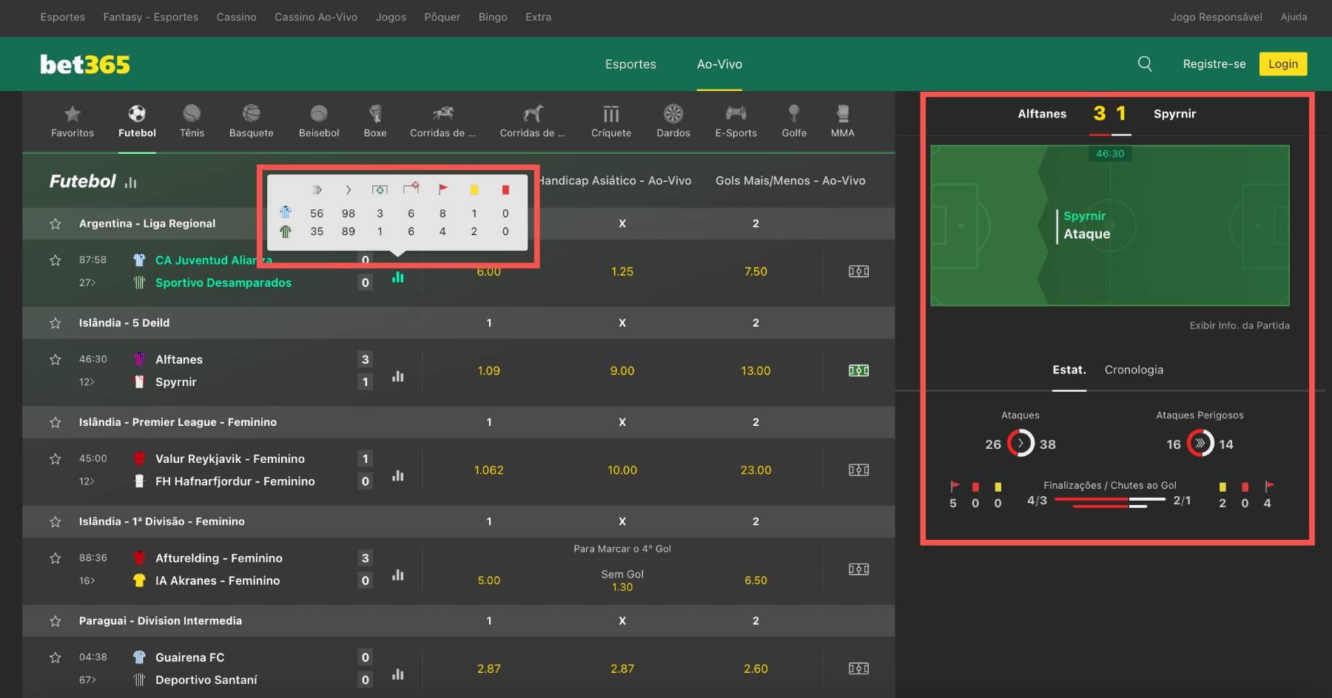The height and width of the screenshot is (698, 1332).
Task: Favorite the Paraguai - Division Intermedia league
Action: point(55,621)
